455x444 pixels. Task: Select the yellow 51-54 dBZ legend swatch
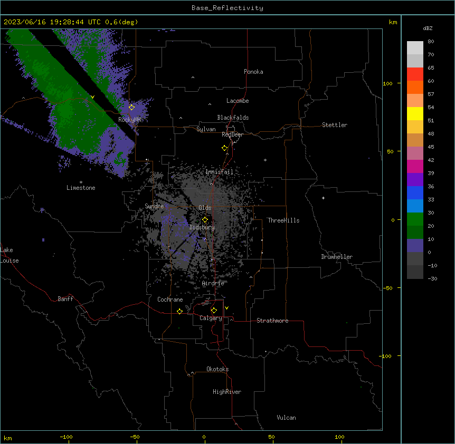coord(415,113)
